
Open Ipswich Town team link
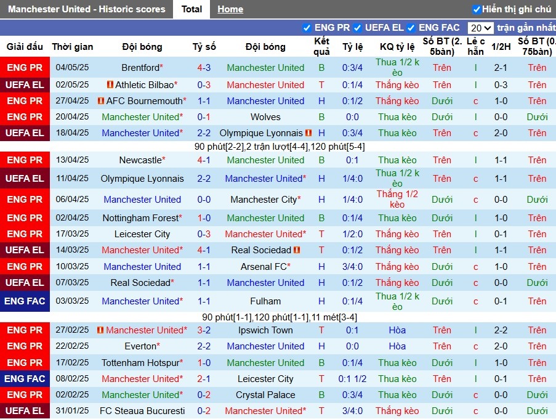click(265, 330)
